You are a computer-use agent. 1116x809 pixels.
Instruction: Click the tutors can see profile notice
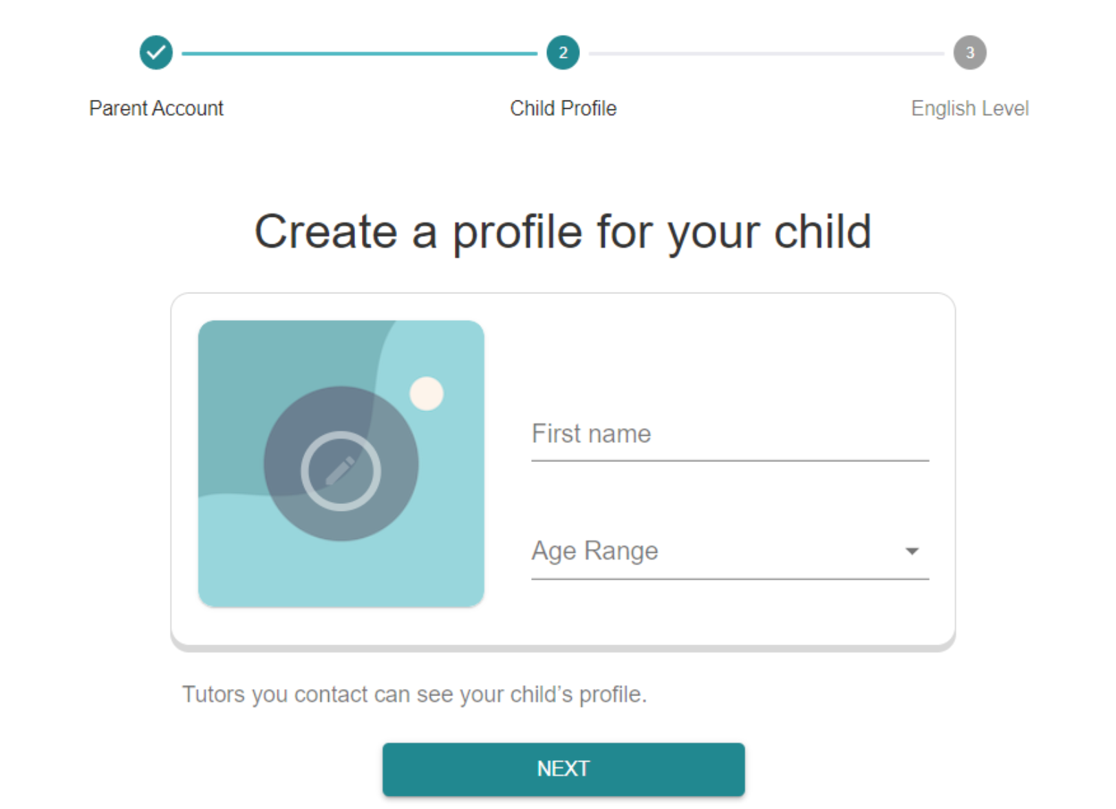pos(414,694)
